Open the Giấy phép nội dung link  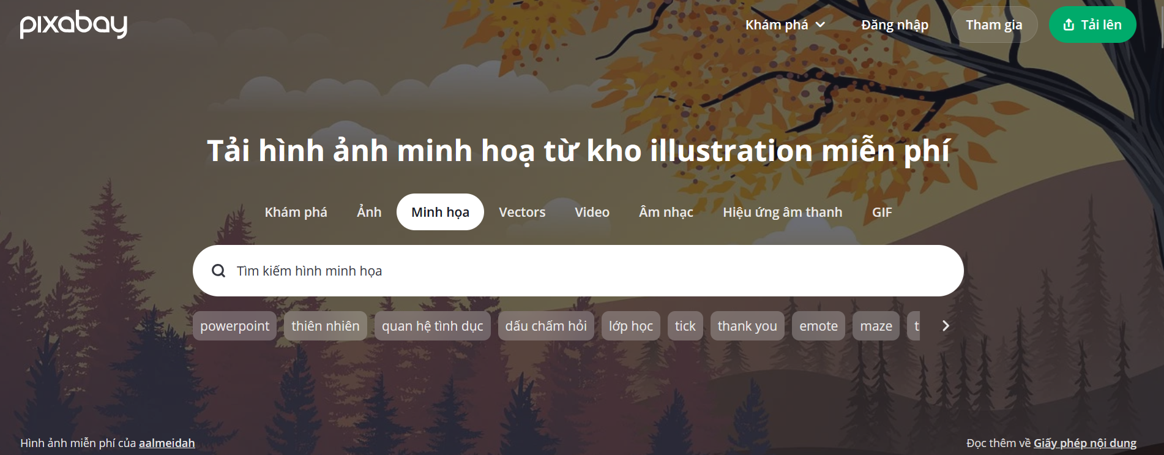tap(1084, 443)
